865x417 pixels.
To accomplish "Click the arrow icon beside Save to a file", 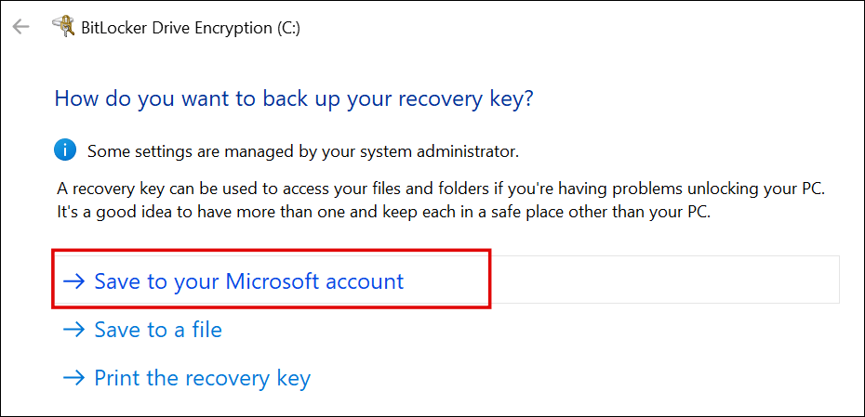I will pyautogui.click(x=73, y=330).
